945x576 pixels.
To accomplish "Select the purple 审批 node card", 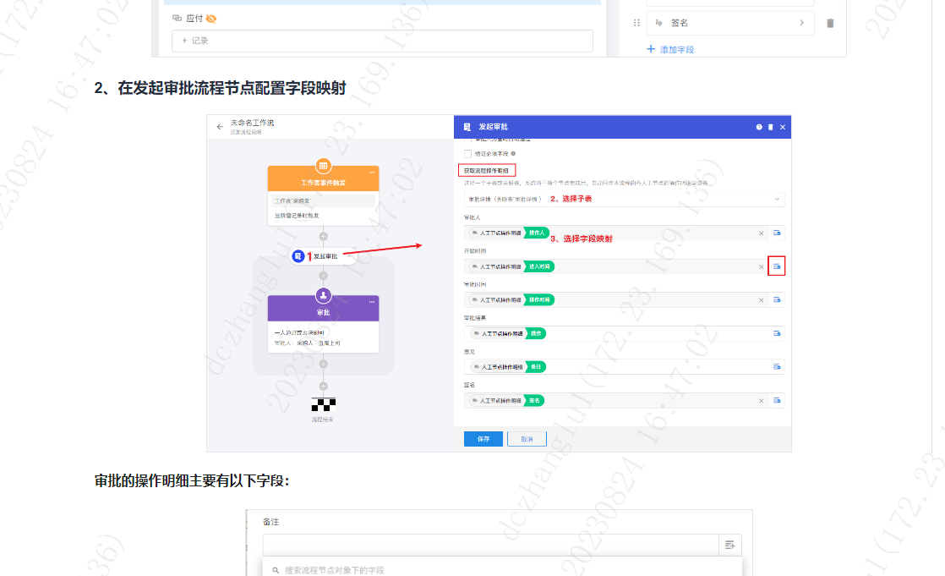I will coord(323,324).
